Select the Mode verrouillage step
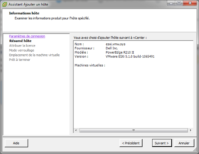 (x=22, y=50)
